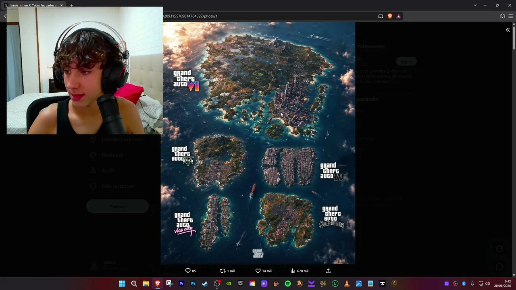Switch to Brave browser in the taskbar
Screen dimensions: 516x290
coord(158,284)
